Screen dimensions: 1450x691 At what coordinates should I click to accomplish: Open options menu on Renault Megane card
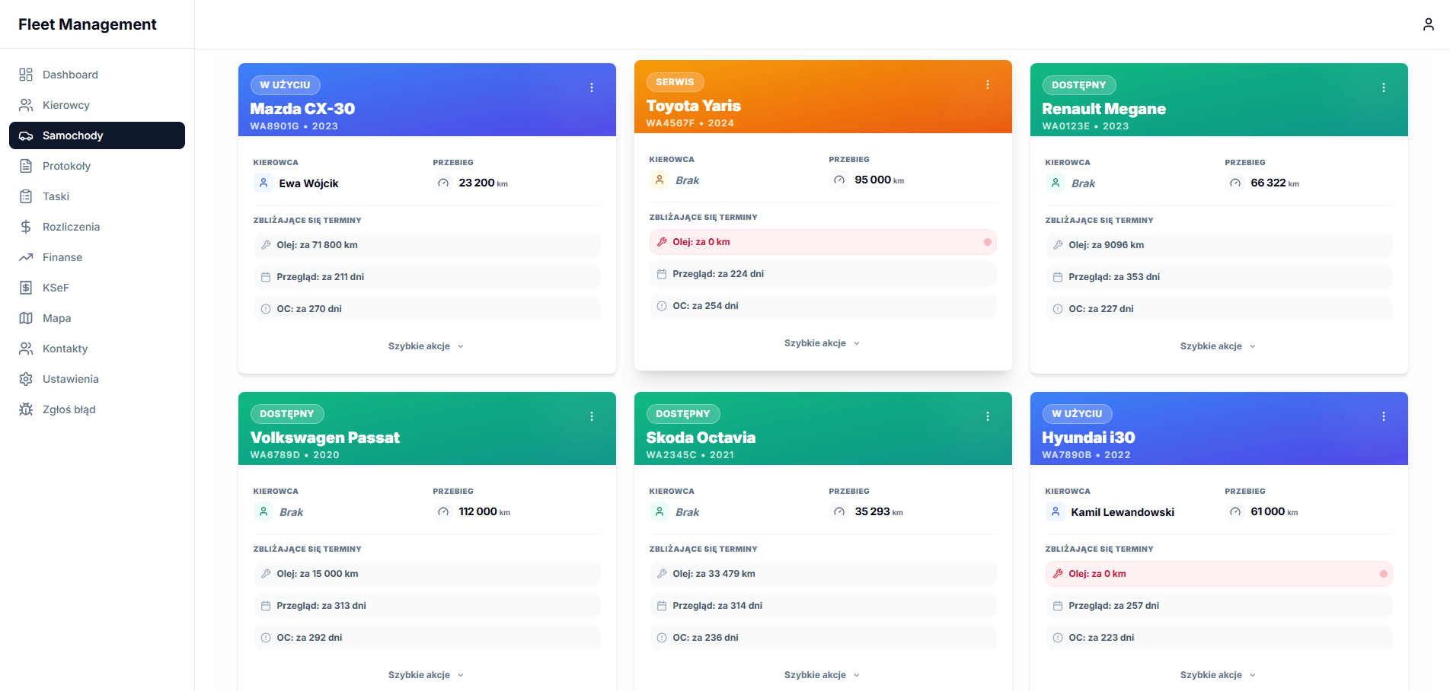coord(1384,88)
